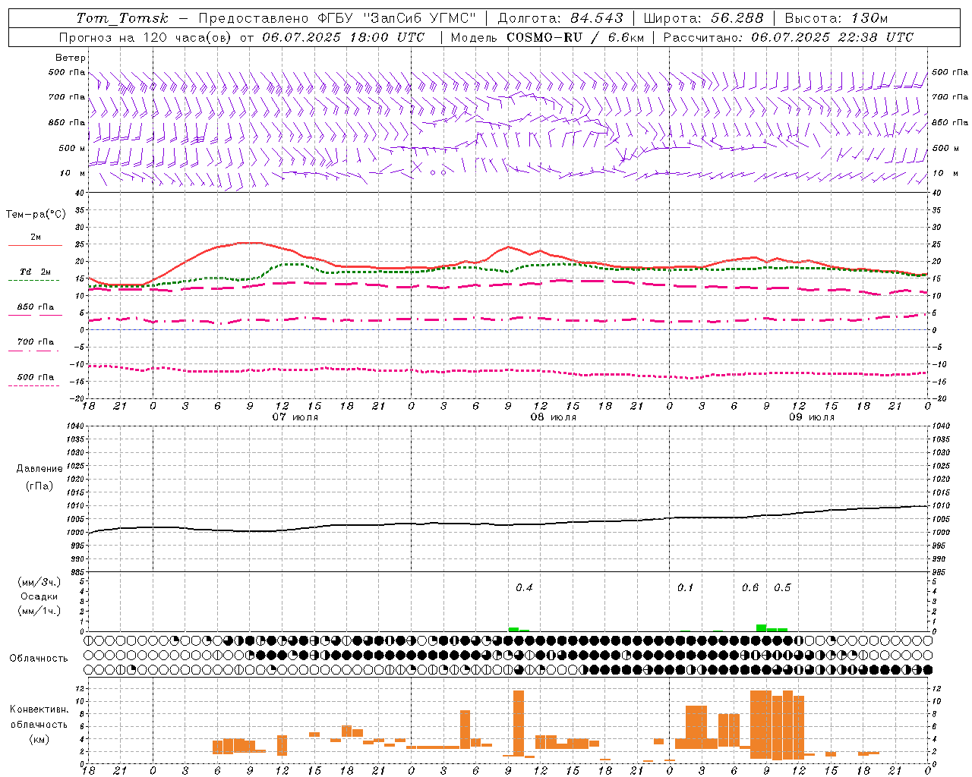Click the 08 июля date label
Image resolution: width=972 pixels, height=777 pixels.
pos(554,417)
